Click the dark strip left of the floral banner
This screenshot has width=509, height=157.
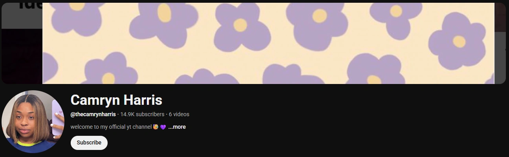[22, 43]
